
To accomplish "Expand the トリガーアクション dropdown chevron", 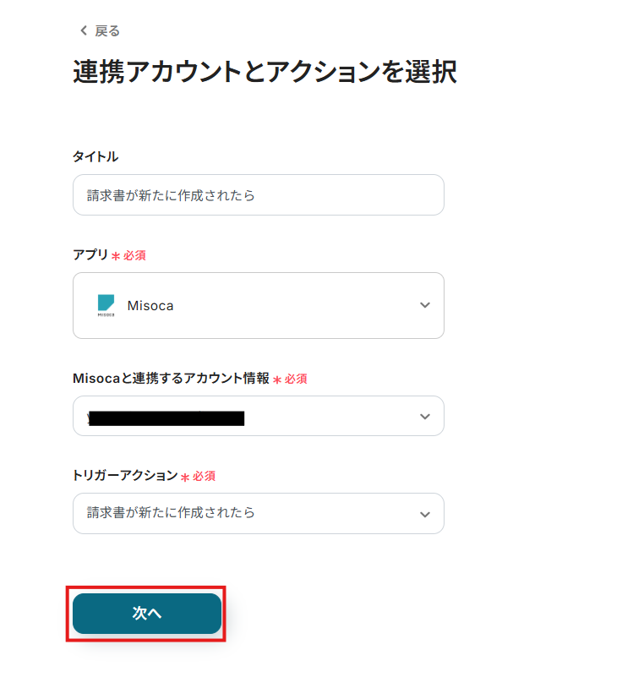I will pyautogui.click(x=425, y=514).
